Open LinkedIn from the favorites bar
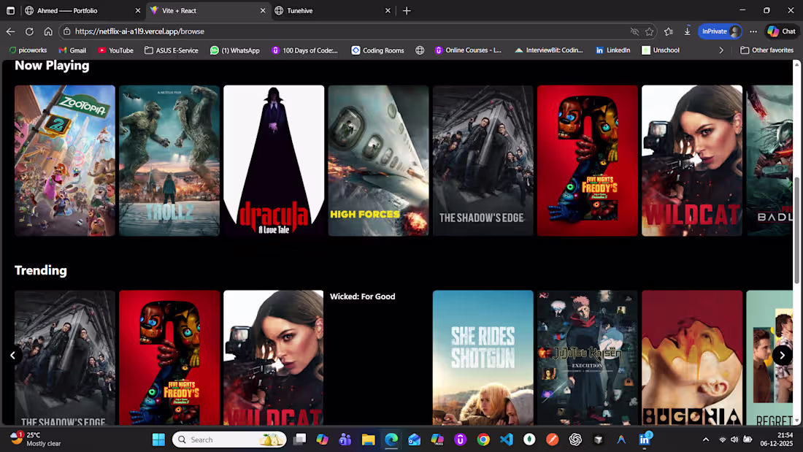Viewport: 803px width, 452px height. (614, 50)
